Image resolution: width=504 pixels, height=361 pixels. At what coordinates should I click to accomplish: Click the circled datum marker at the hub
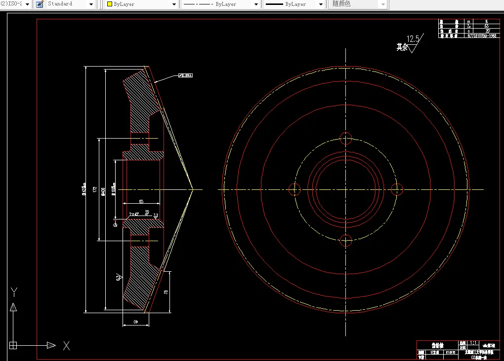click(116, 225)
